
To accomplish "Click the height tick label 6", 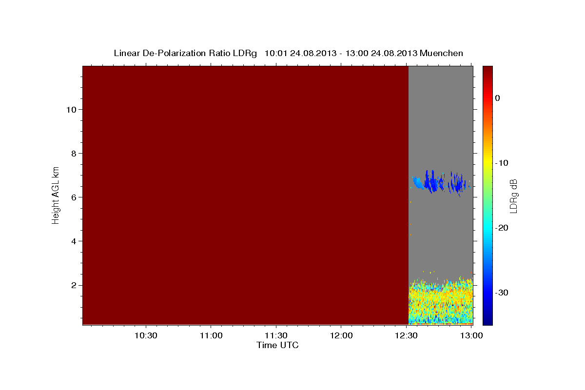I will coord(73,197).
